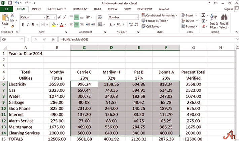239x141 pixels.
Task: Click the AutoSum sigma icon
Action: [x=203, y=15]
